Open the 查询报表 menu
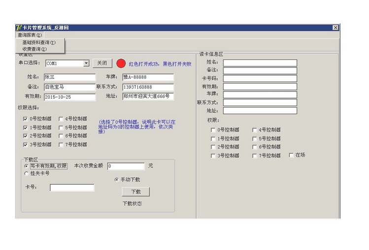Viewport: 369px width, 250px height. click(x=30, y=35)
